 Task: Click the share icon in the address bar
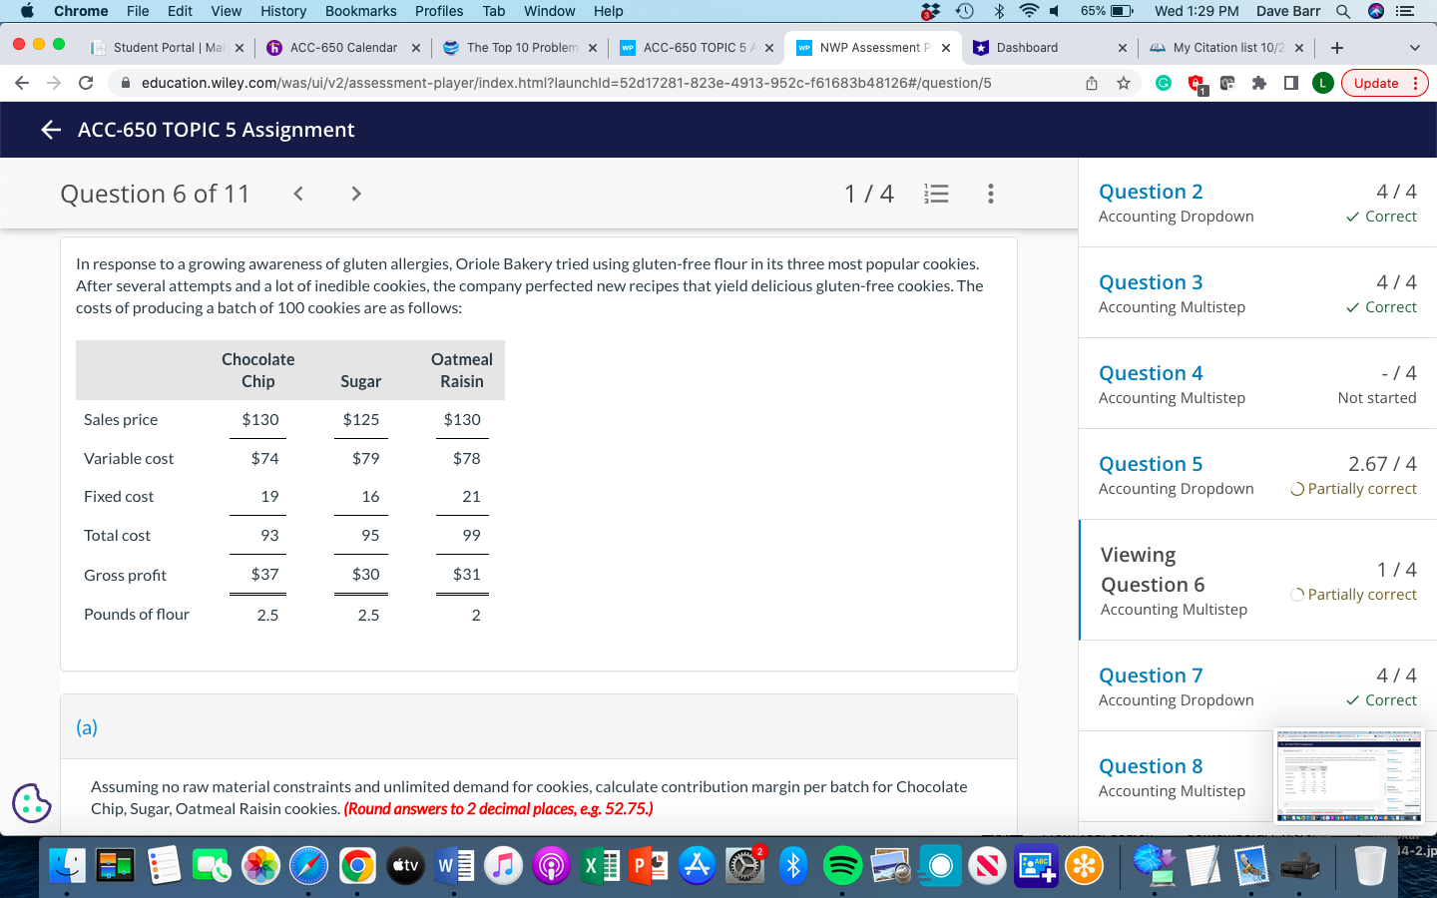(1092, 83)
